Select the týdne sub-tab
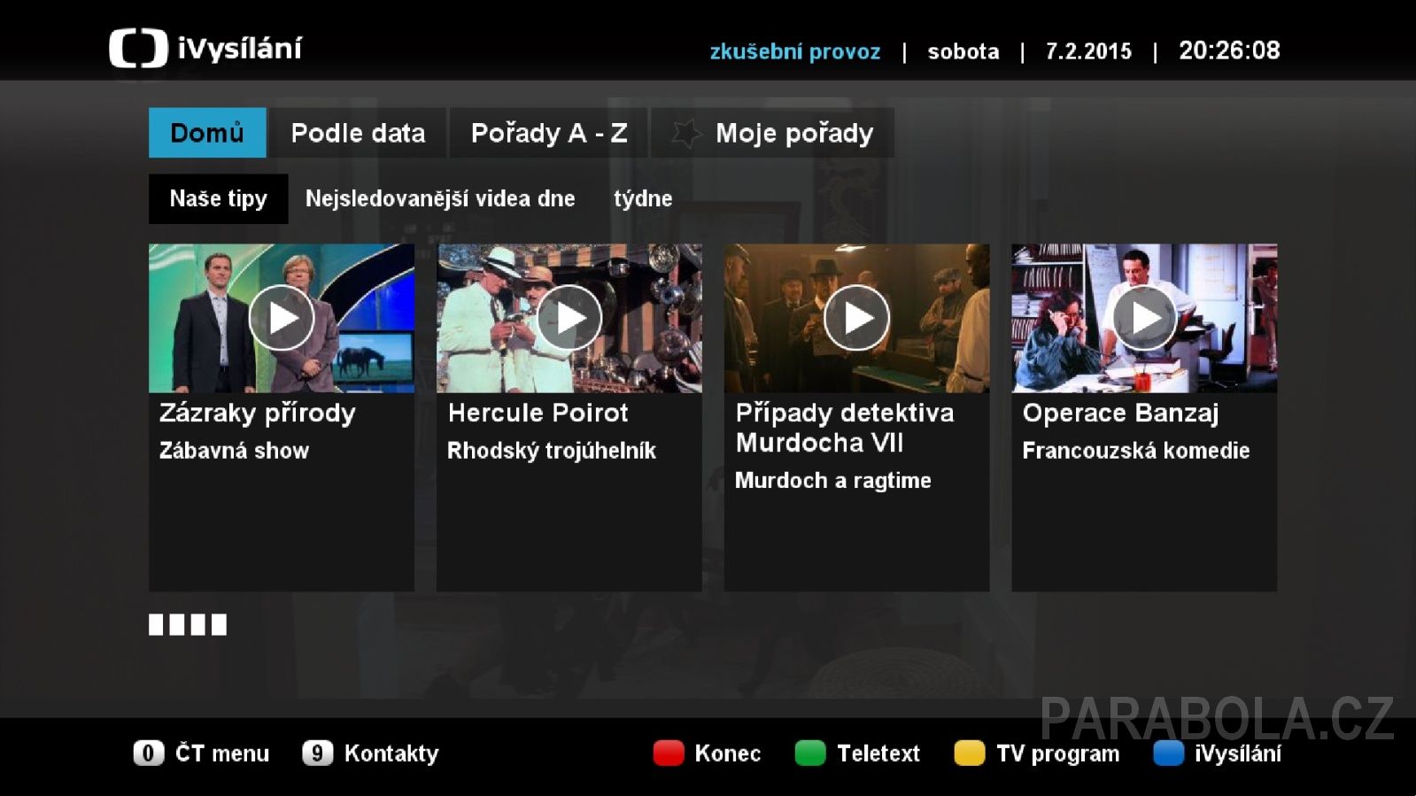This screenshot has width=1416, height=796. (x=643, y=198)
